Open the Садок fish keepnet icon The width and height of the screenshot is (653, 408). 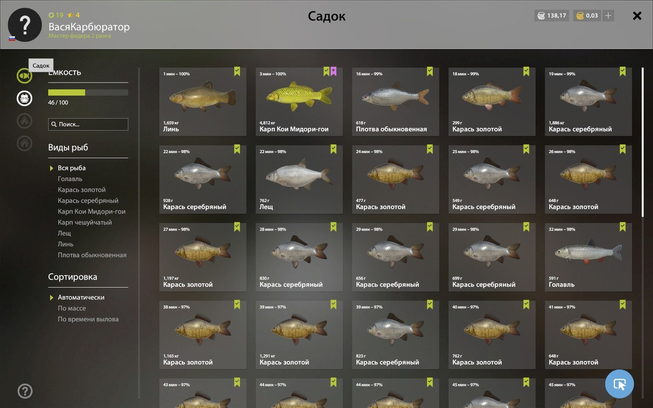[24, 76]
